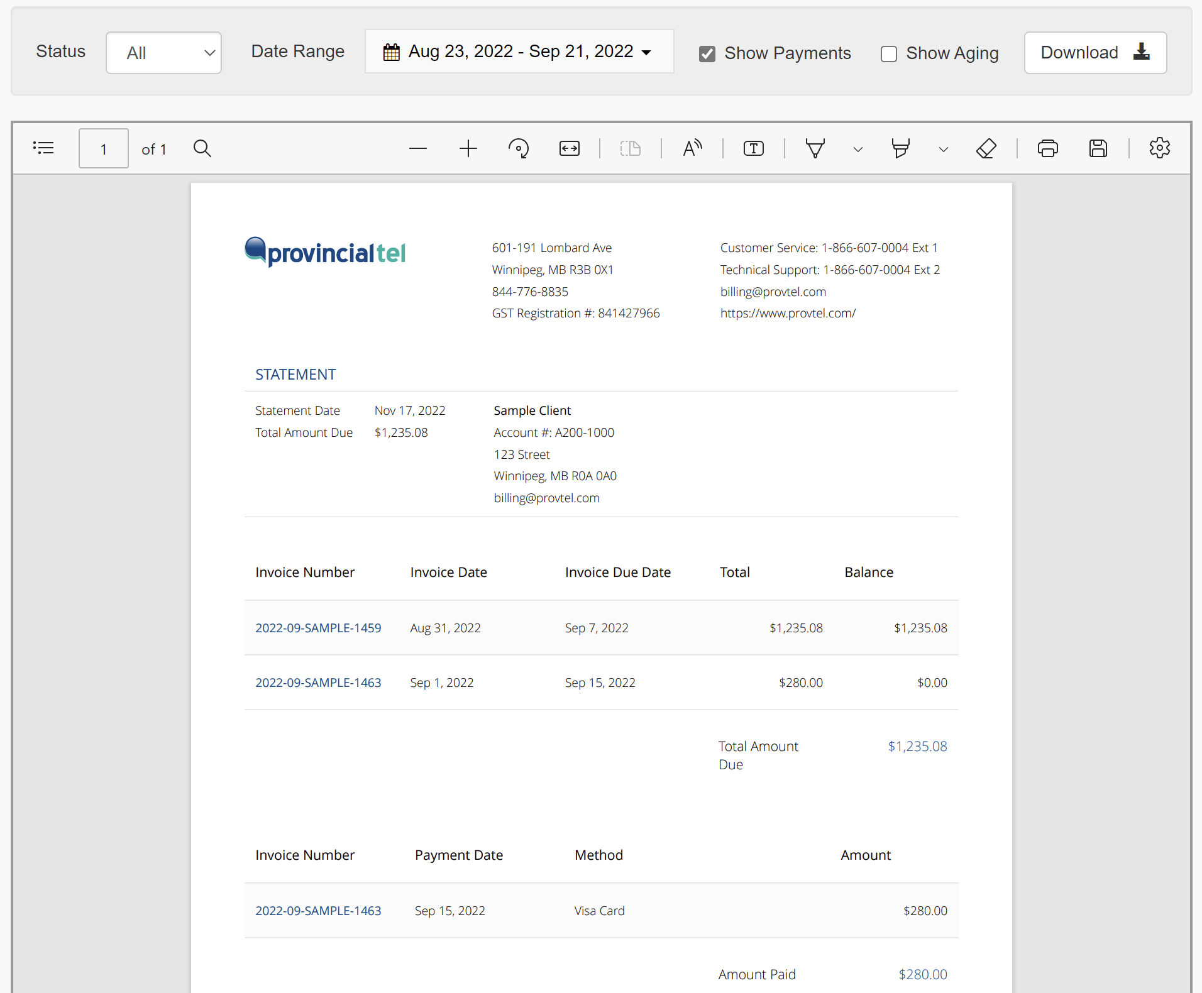1202x993 pixels.
Task: Click the $280.00 invoice total
Action: coord(801,683)
